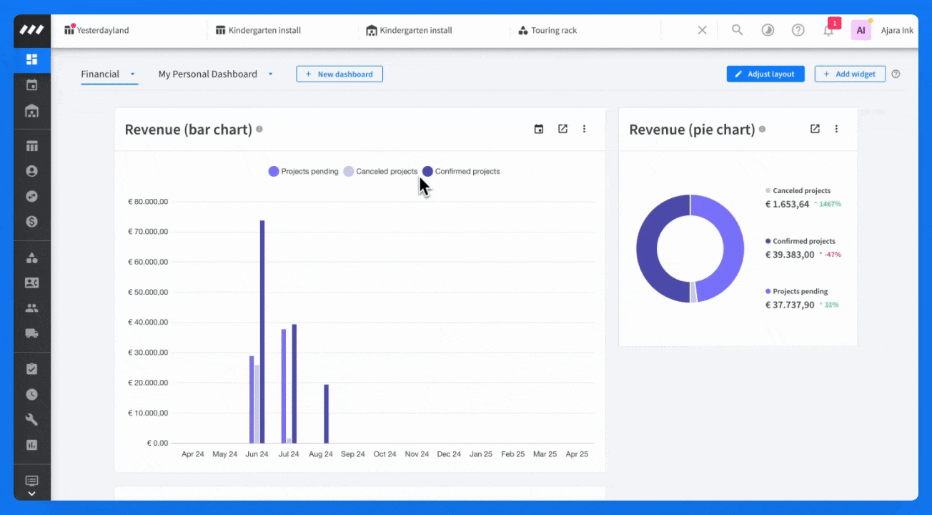Click the search magnifier icon
Image resolution: width=932 pixels, height=515 pixels.
click(x=737, y=30)
